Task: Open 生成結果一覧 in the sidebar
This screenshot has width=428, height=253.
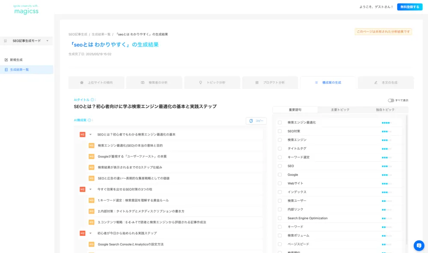Action: (27, 70)
